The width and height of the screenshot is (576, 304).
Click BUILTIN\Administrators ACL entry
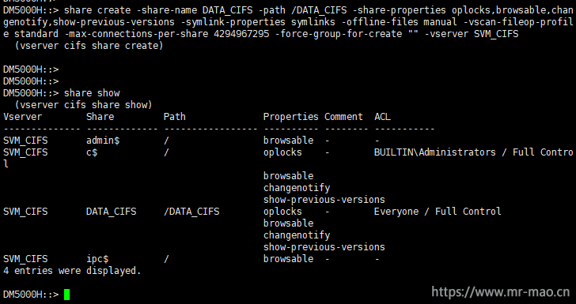[434, 152]
